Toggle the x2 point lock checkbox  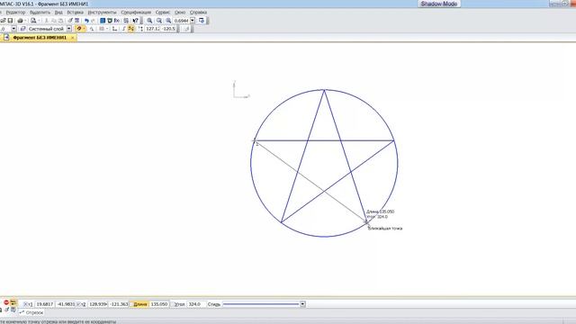click(x=78, y=304)
